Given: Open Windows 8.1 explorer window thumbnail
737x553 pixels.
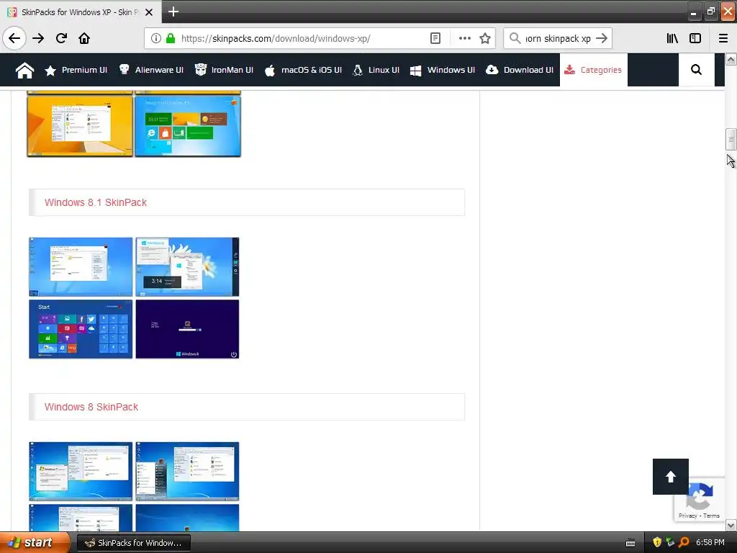Looking at the screenshot, I should click(81, 267).
